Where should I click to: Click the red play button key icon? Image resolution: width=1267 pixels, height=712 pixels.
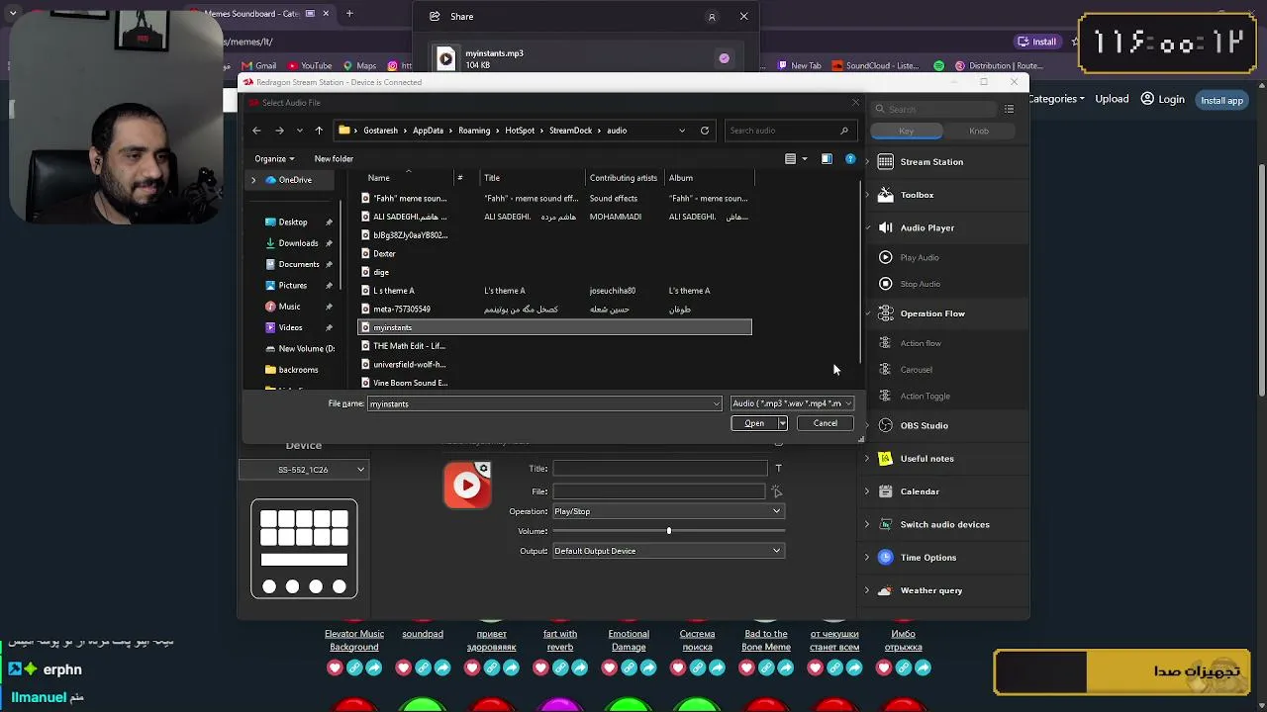(467, 485)
